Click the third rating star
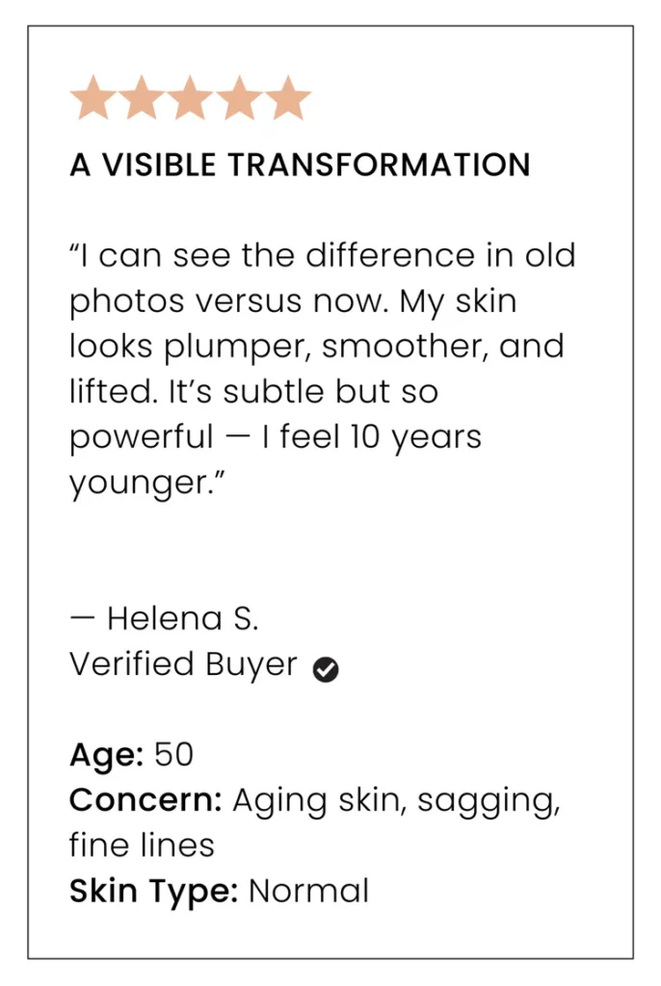Image resolution: width=661 pixels, height=986 pixels. [191, 98]
